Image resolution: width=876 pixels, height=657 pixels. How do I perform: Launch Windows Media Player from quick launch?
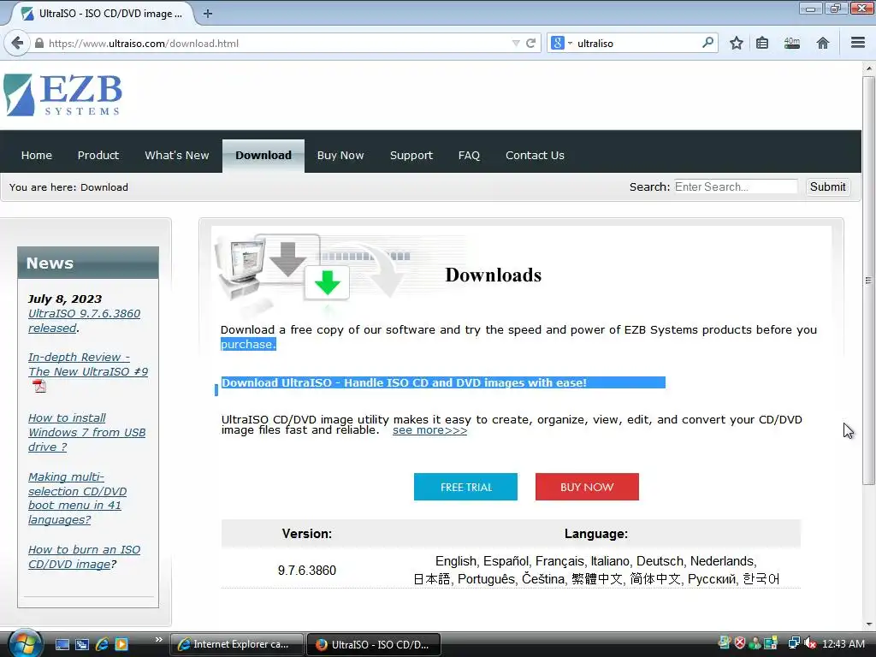121,644
